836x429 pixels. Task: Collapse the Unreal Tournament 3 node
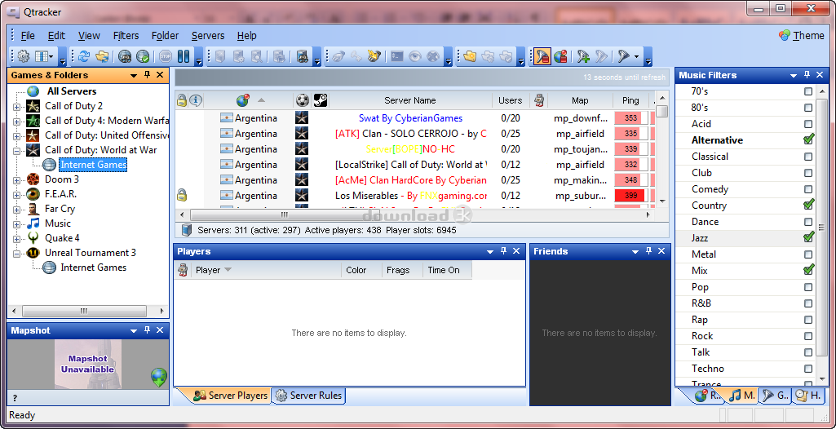point(16,254)
